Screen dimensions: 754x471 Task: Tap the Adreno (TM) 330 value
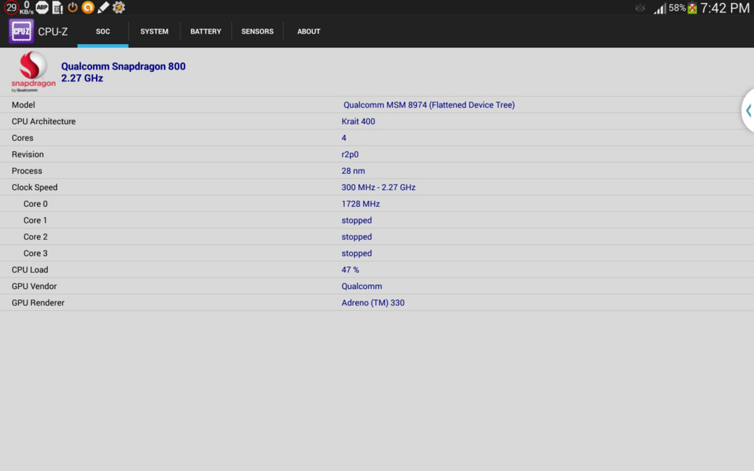373,303
